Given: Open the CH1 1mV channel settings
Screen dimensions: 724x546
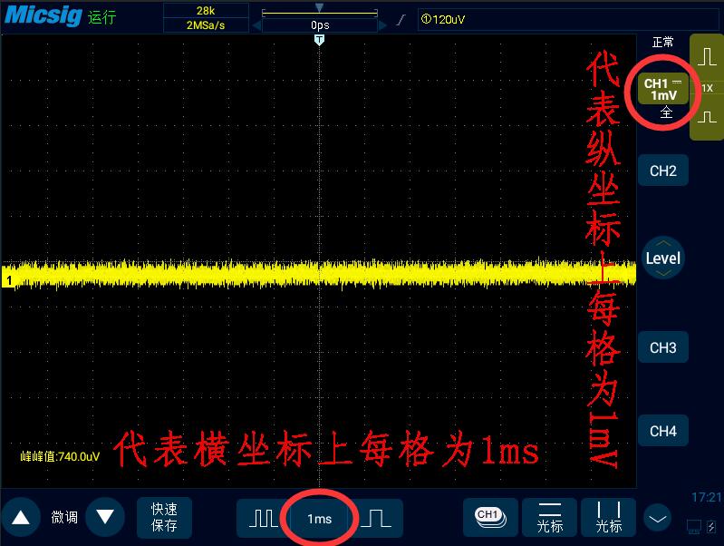Looking at the screenshot, I should [663, 89].
